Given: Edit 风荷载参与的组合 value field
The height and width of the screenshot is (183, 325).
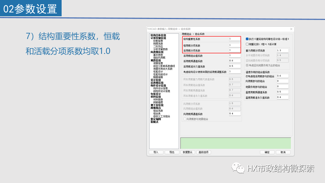Looking at the screenshot, I should (x=282, y=81).
